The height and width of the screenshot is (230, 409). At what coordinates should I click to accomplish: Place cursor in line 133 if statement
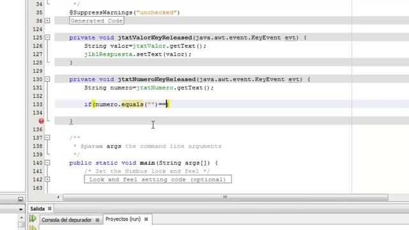click(127, 104)
